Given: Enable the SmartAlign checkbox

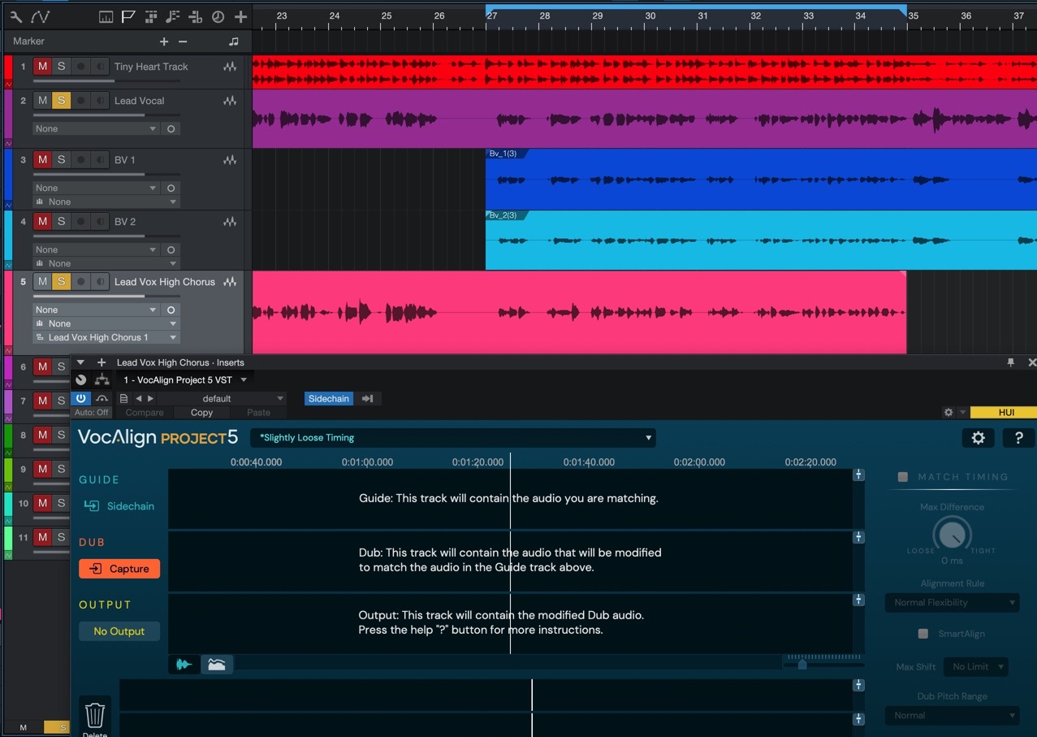Looking at the screenshot, I should tap(922, 634).
